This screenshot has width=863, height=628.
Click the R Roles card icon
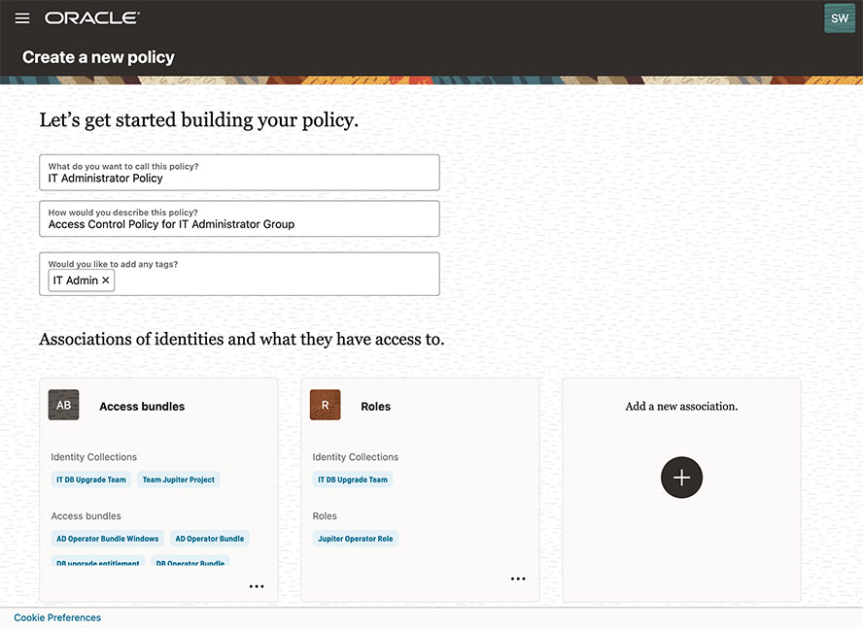click(x=325, y=406)
